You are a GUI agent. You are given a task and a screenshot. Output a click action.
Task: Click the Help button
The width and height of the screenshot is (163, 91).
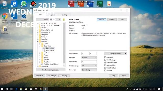tap(113, 76)
